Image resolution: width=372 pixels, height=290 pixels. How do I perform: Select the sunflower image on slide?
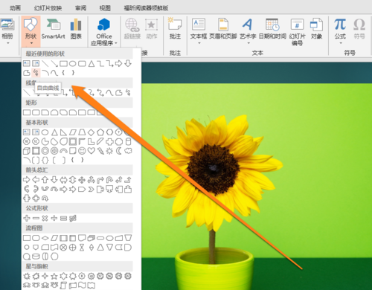pyautogui.click(x=257, y=187)
